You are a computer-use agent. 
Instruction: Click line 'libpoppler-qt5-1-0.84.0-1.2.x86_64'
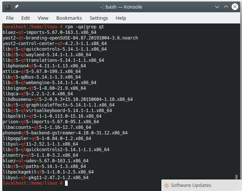coord(47,138)
